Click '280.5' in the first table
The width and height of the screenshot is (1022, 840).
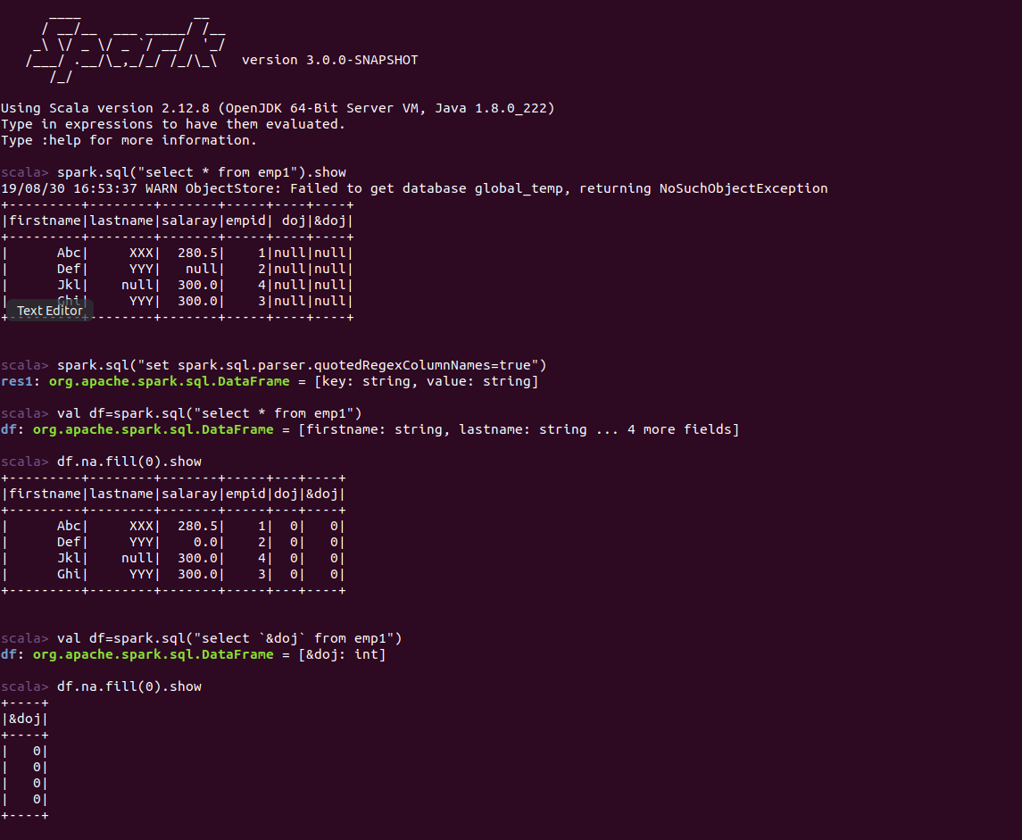tap(197, 253)
